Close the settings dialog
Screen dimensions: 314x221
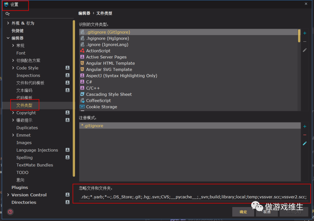[306, 4]
